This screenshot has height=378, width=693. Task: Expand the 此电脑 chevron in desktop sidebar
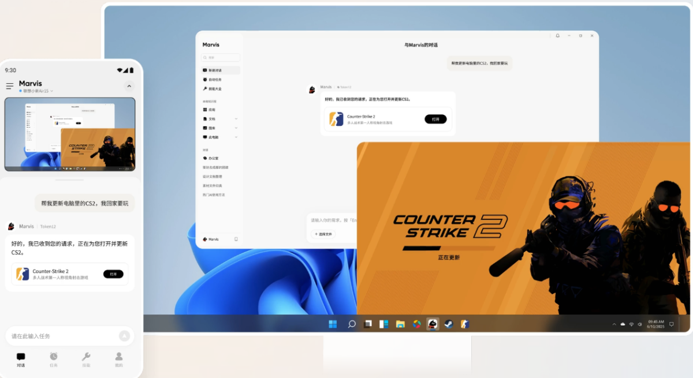coord(236,137)
